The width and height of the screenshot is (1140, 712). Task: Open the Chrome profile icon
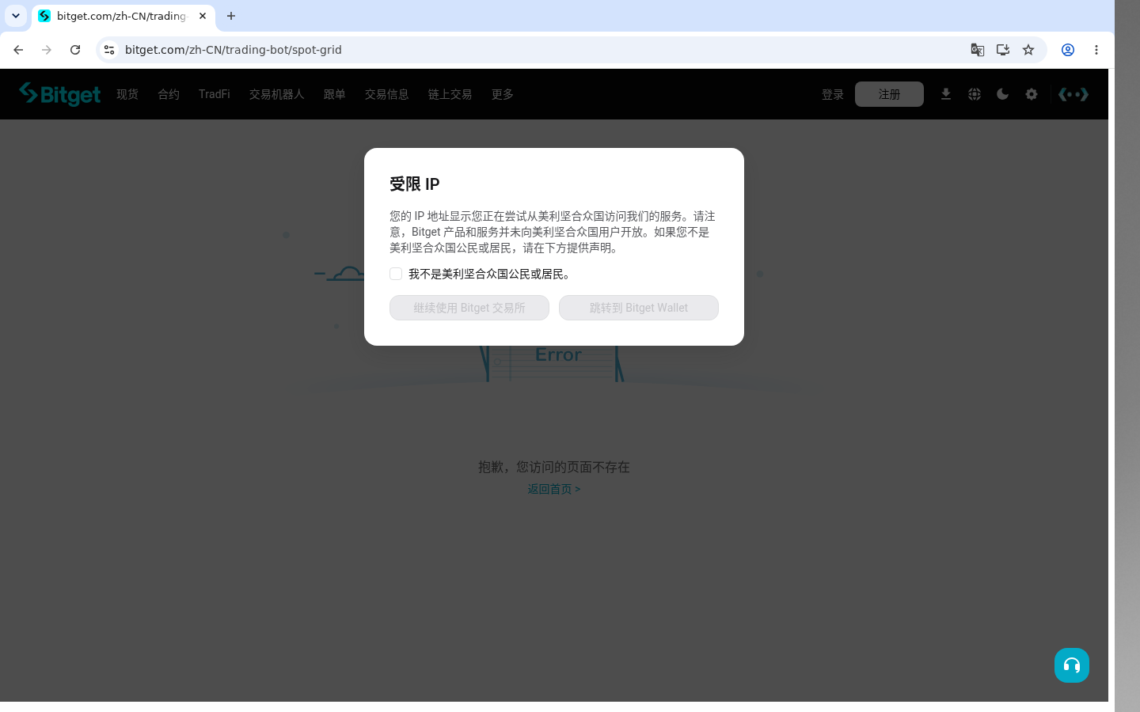(x=1068, y=50)
